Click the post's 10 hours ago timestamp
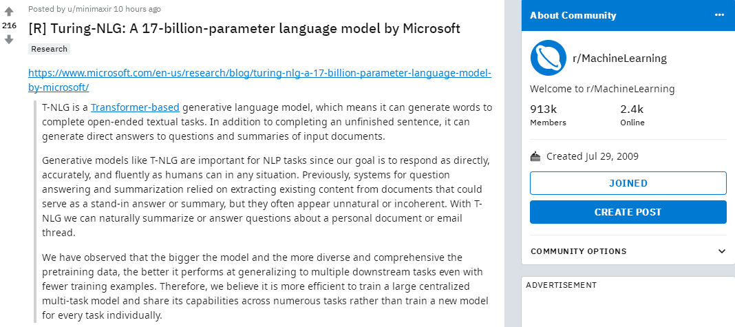The height and width of the screenshot is (327, 735). tap(138, 9)
